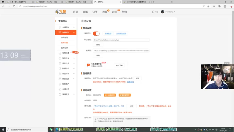The width and height of the screenshot is (234, 132).
Task: Copy the stream key with 复制 button
Action: pyautogui.click(x=98, y=55)
